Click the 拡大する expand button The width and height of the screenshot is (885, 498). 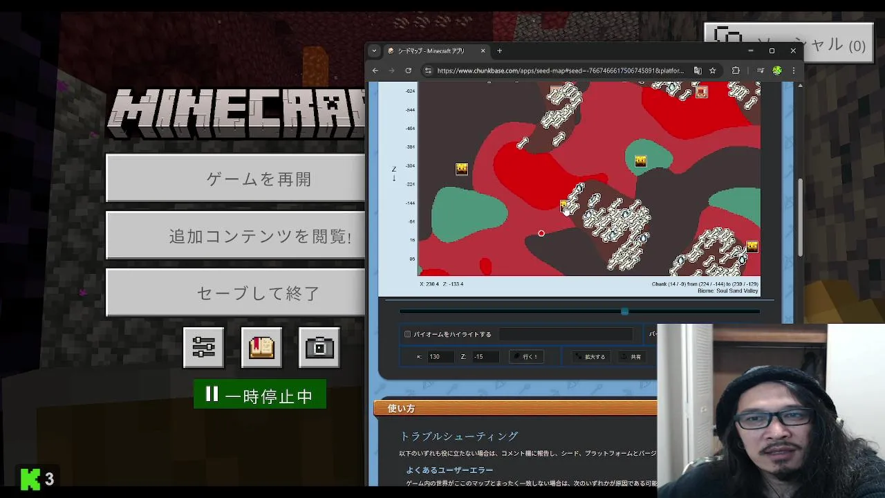[x=590, y=357]
